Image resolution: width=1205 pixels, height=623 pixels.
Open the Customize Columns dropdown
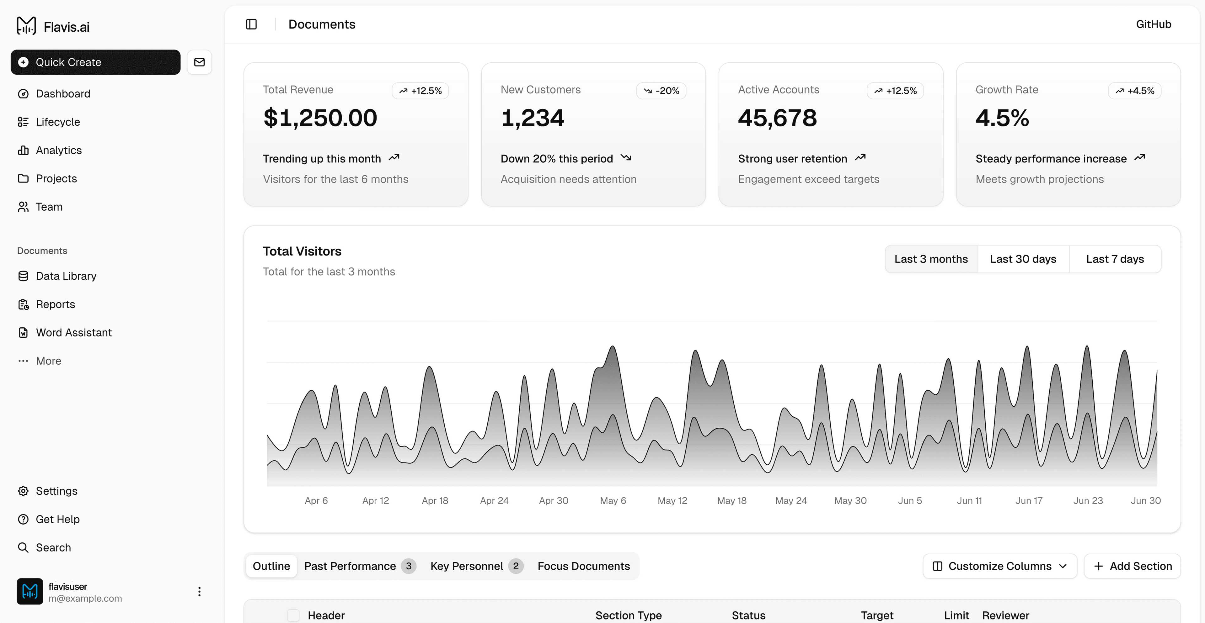click(x=999, y=566)
